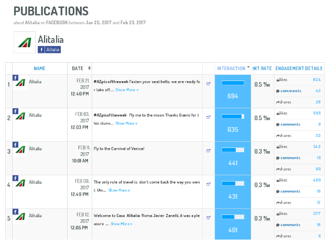Click interaction progress bar above 431
The height and width of the screenshot is (249, 330).
pyautogui.click(x=233, y=183)
